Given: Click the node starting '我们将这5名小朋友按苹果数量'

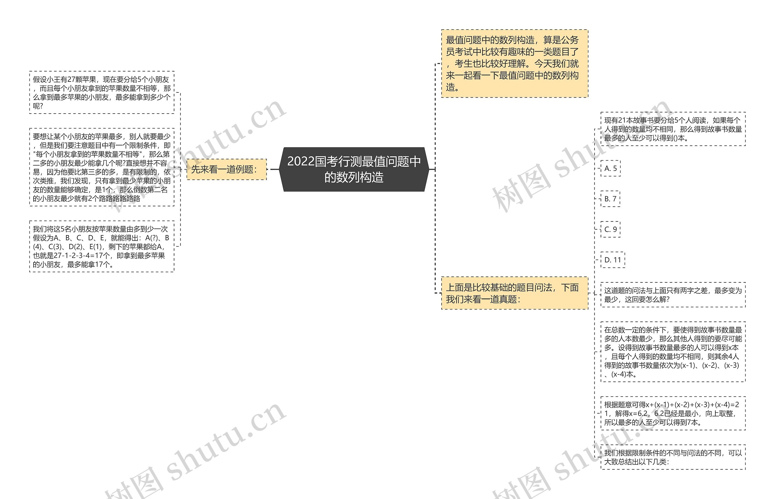Looking at the screenshot, I should (102, 246).
